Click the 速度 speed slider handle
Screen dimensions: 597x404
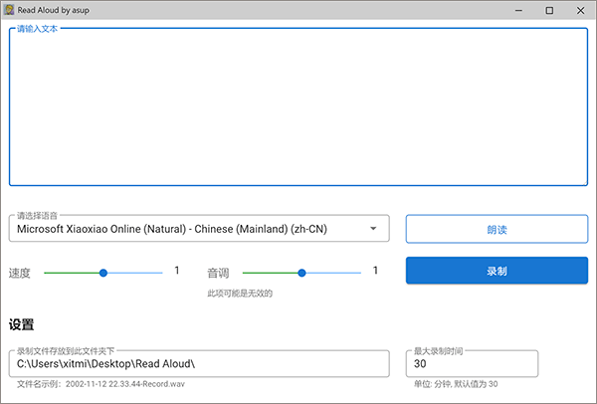click(103, 273)
